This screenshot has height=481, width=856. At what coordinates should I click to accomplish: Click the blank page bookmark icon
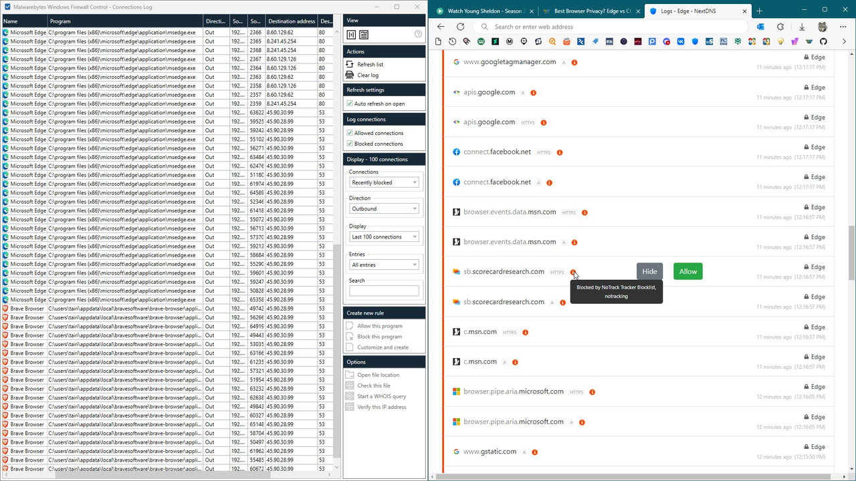click(439, 41)
